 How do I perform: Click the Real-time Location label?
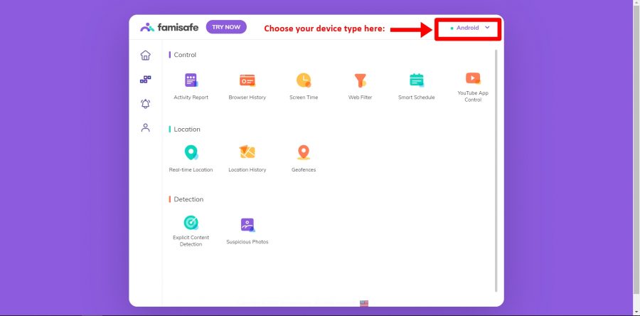click(x=191, y=170)
